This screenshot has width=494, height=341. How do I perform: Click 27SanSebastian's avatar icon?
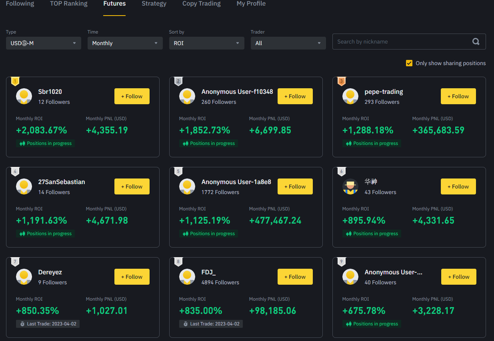coord(24,187)
